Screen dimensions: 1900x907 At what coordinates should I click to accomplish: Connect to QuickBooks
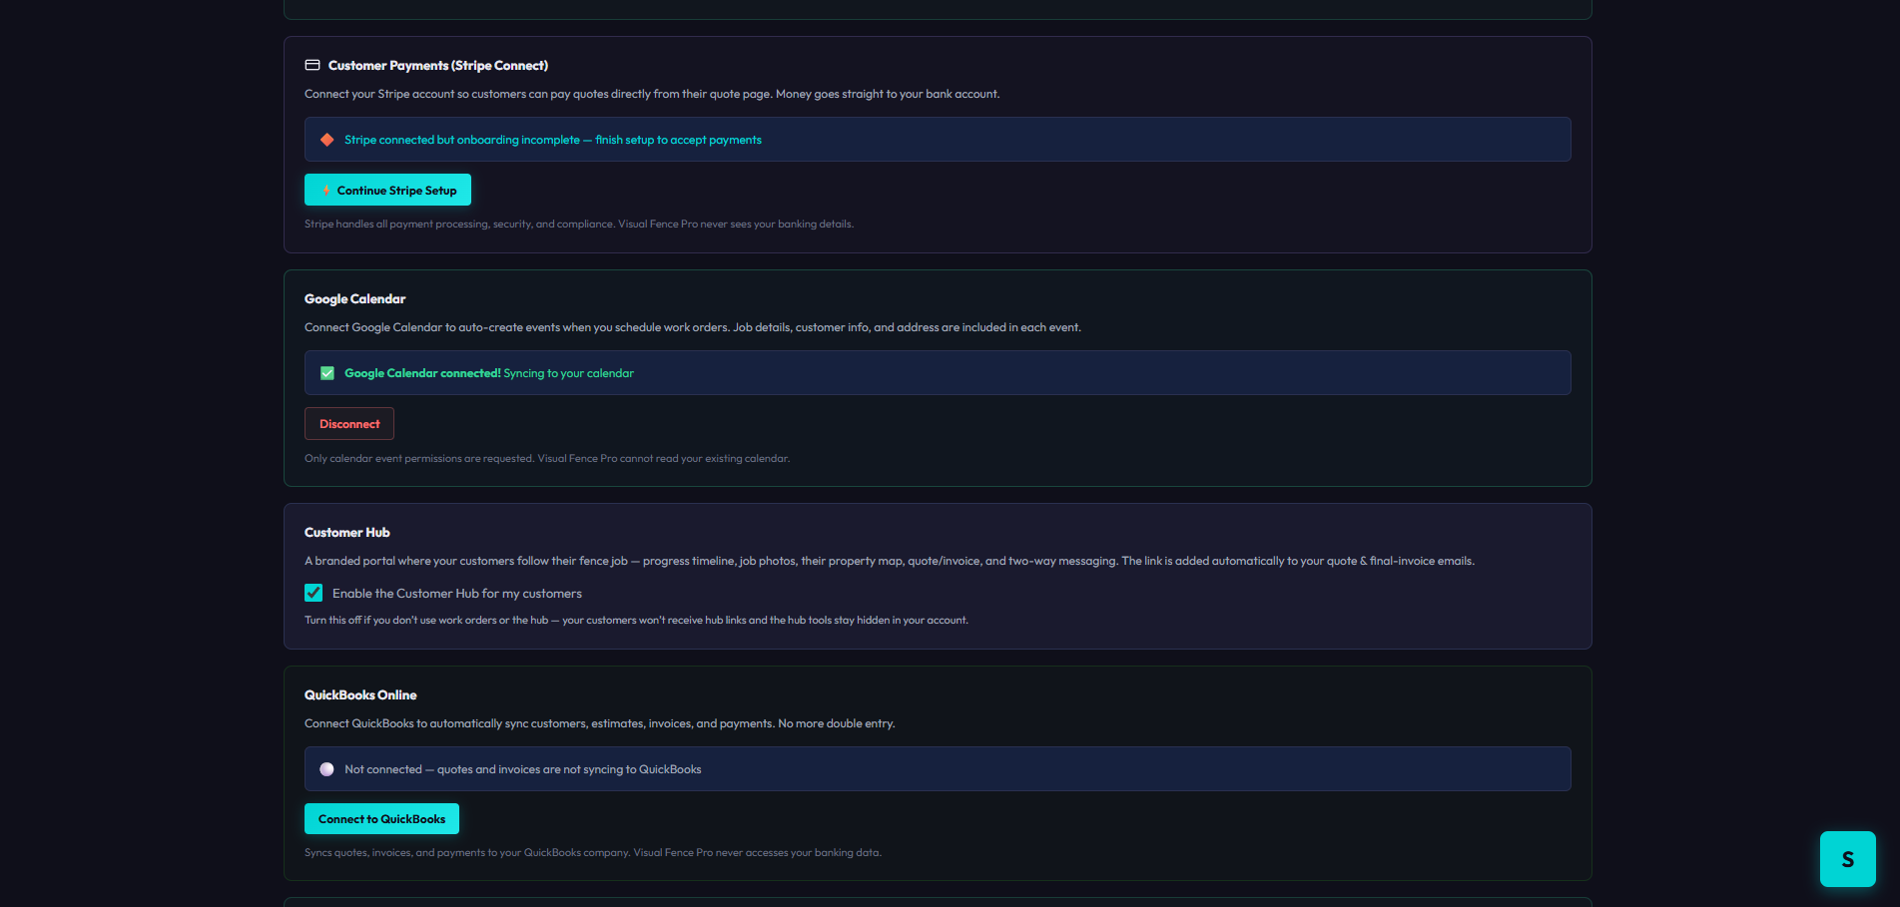(x=381, y=819)
